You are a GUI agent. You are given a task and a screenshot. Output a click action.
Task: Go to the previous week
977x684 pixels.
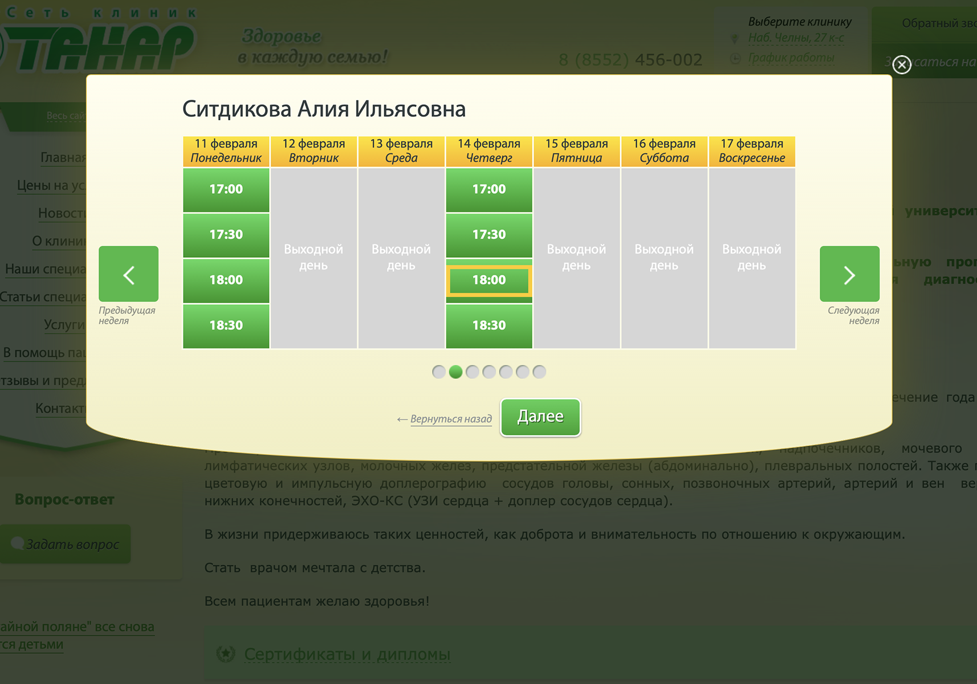[x=129, y=274]
